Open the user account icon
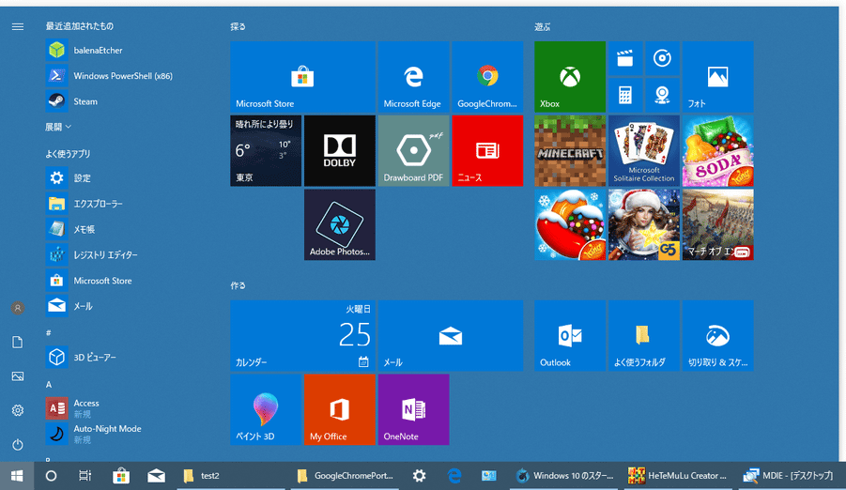The image size is (846, 490). [x=17, y=308]
